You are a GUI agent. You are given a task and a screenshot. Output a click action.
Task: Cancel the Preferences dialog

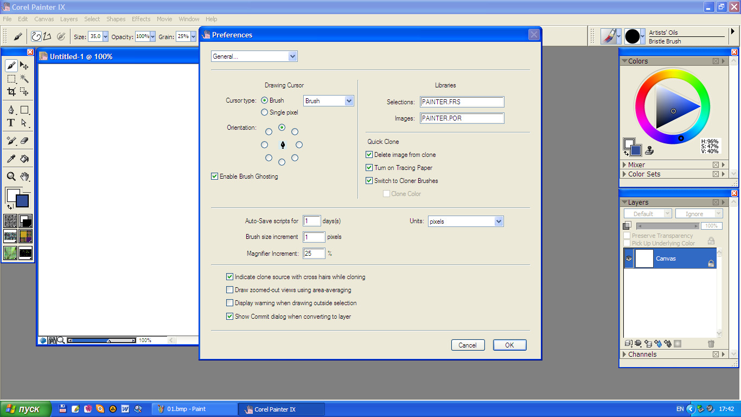point(467,345)
